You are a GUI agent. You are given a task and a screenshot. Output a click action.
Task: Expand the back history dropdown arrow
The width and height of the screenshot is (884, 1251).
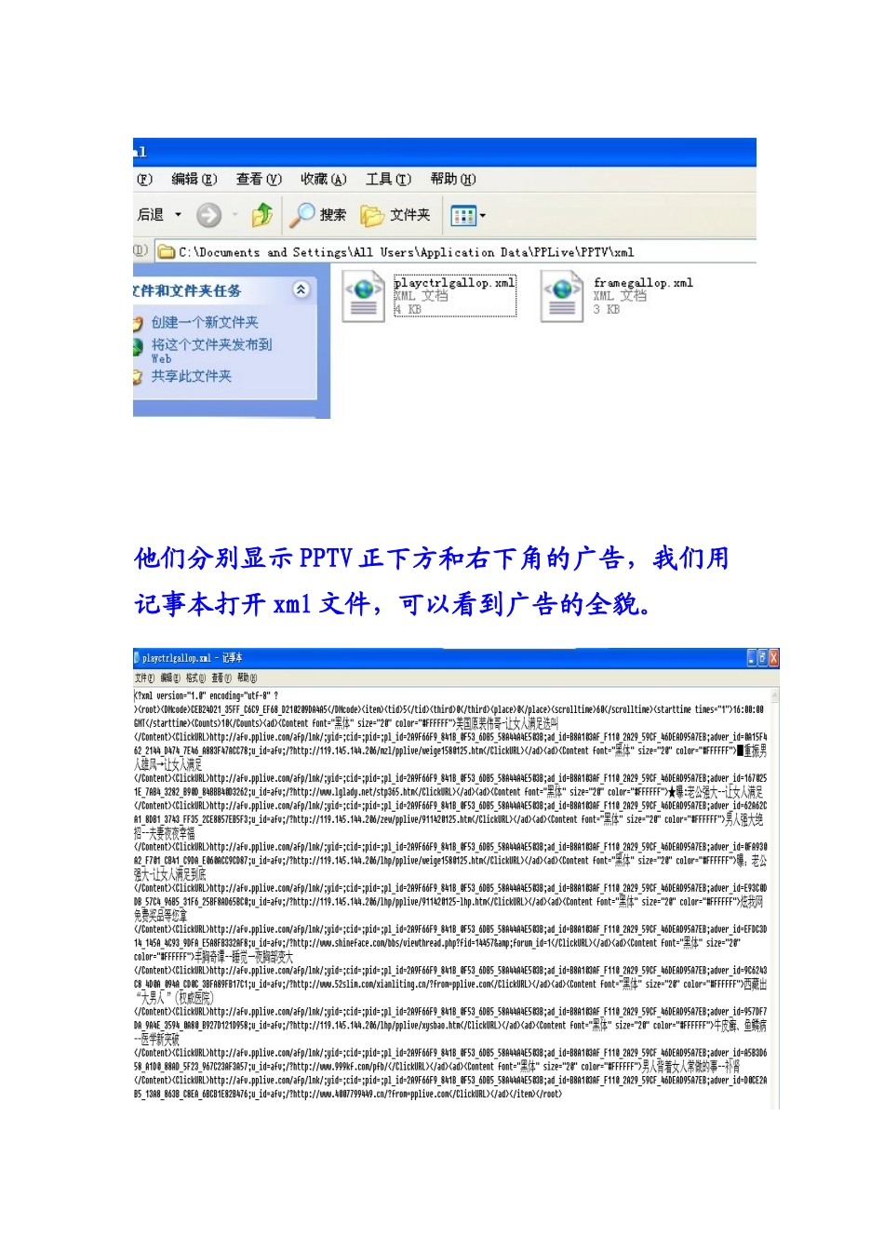[178, 215]
